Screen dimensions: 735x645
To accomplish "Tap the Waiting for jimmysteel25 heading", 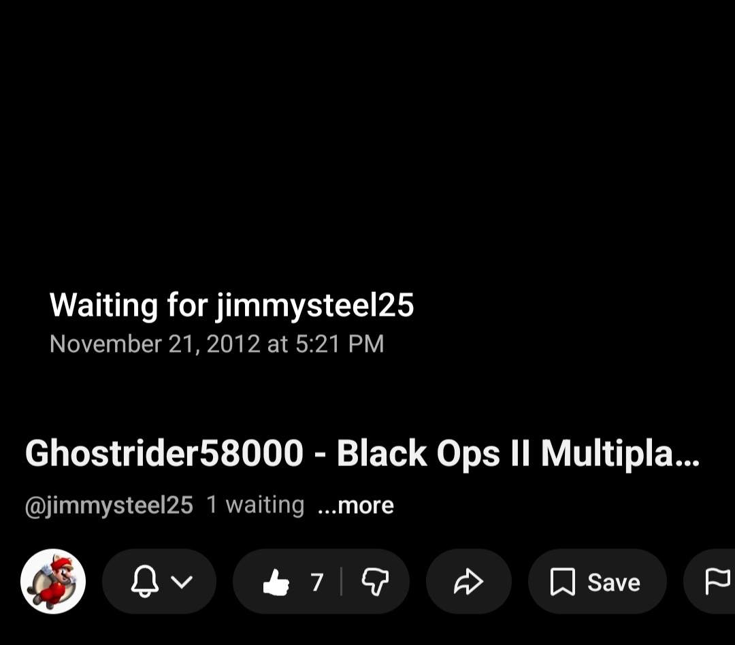I will click(231, 305).
